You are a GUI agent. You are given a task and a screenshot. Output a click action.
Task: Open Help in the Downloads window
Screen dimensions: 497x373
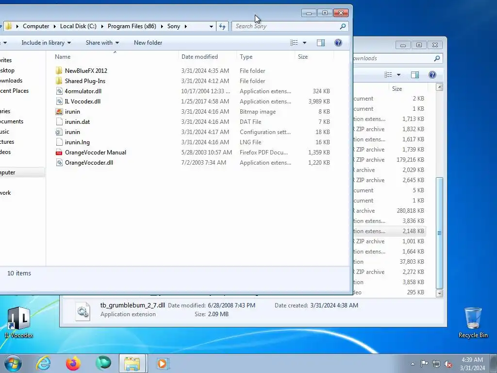[432, 75]
